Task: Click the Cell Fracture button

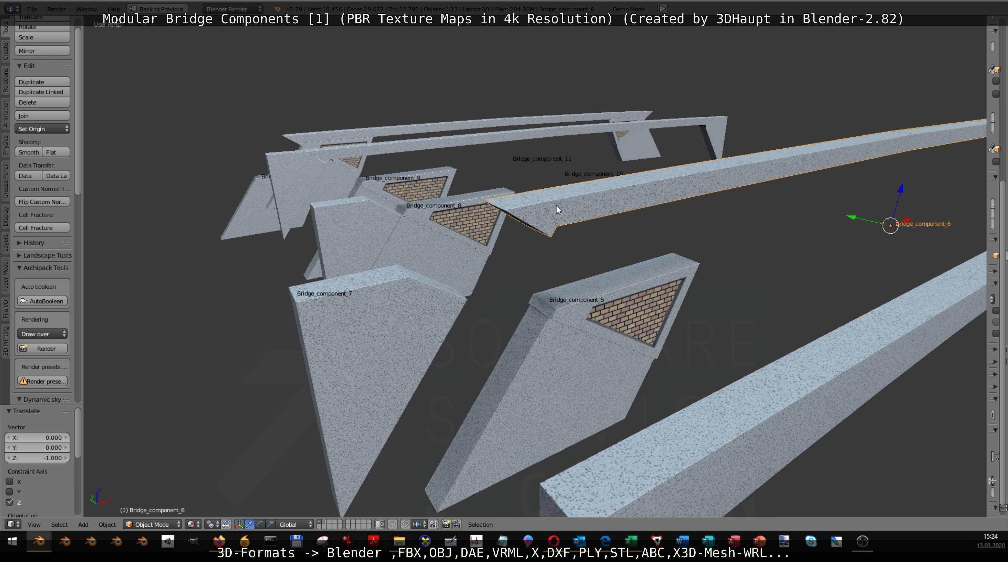Action: coord(42,228)
